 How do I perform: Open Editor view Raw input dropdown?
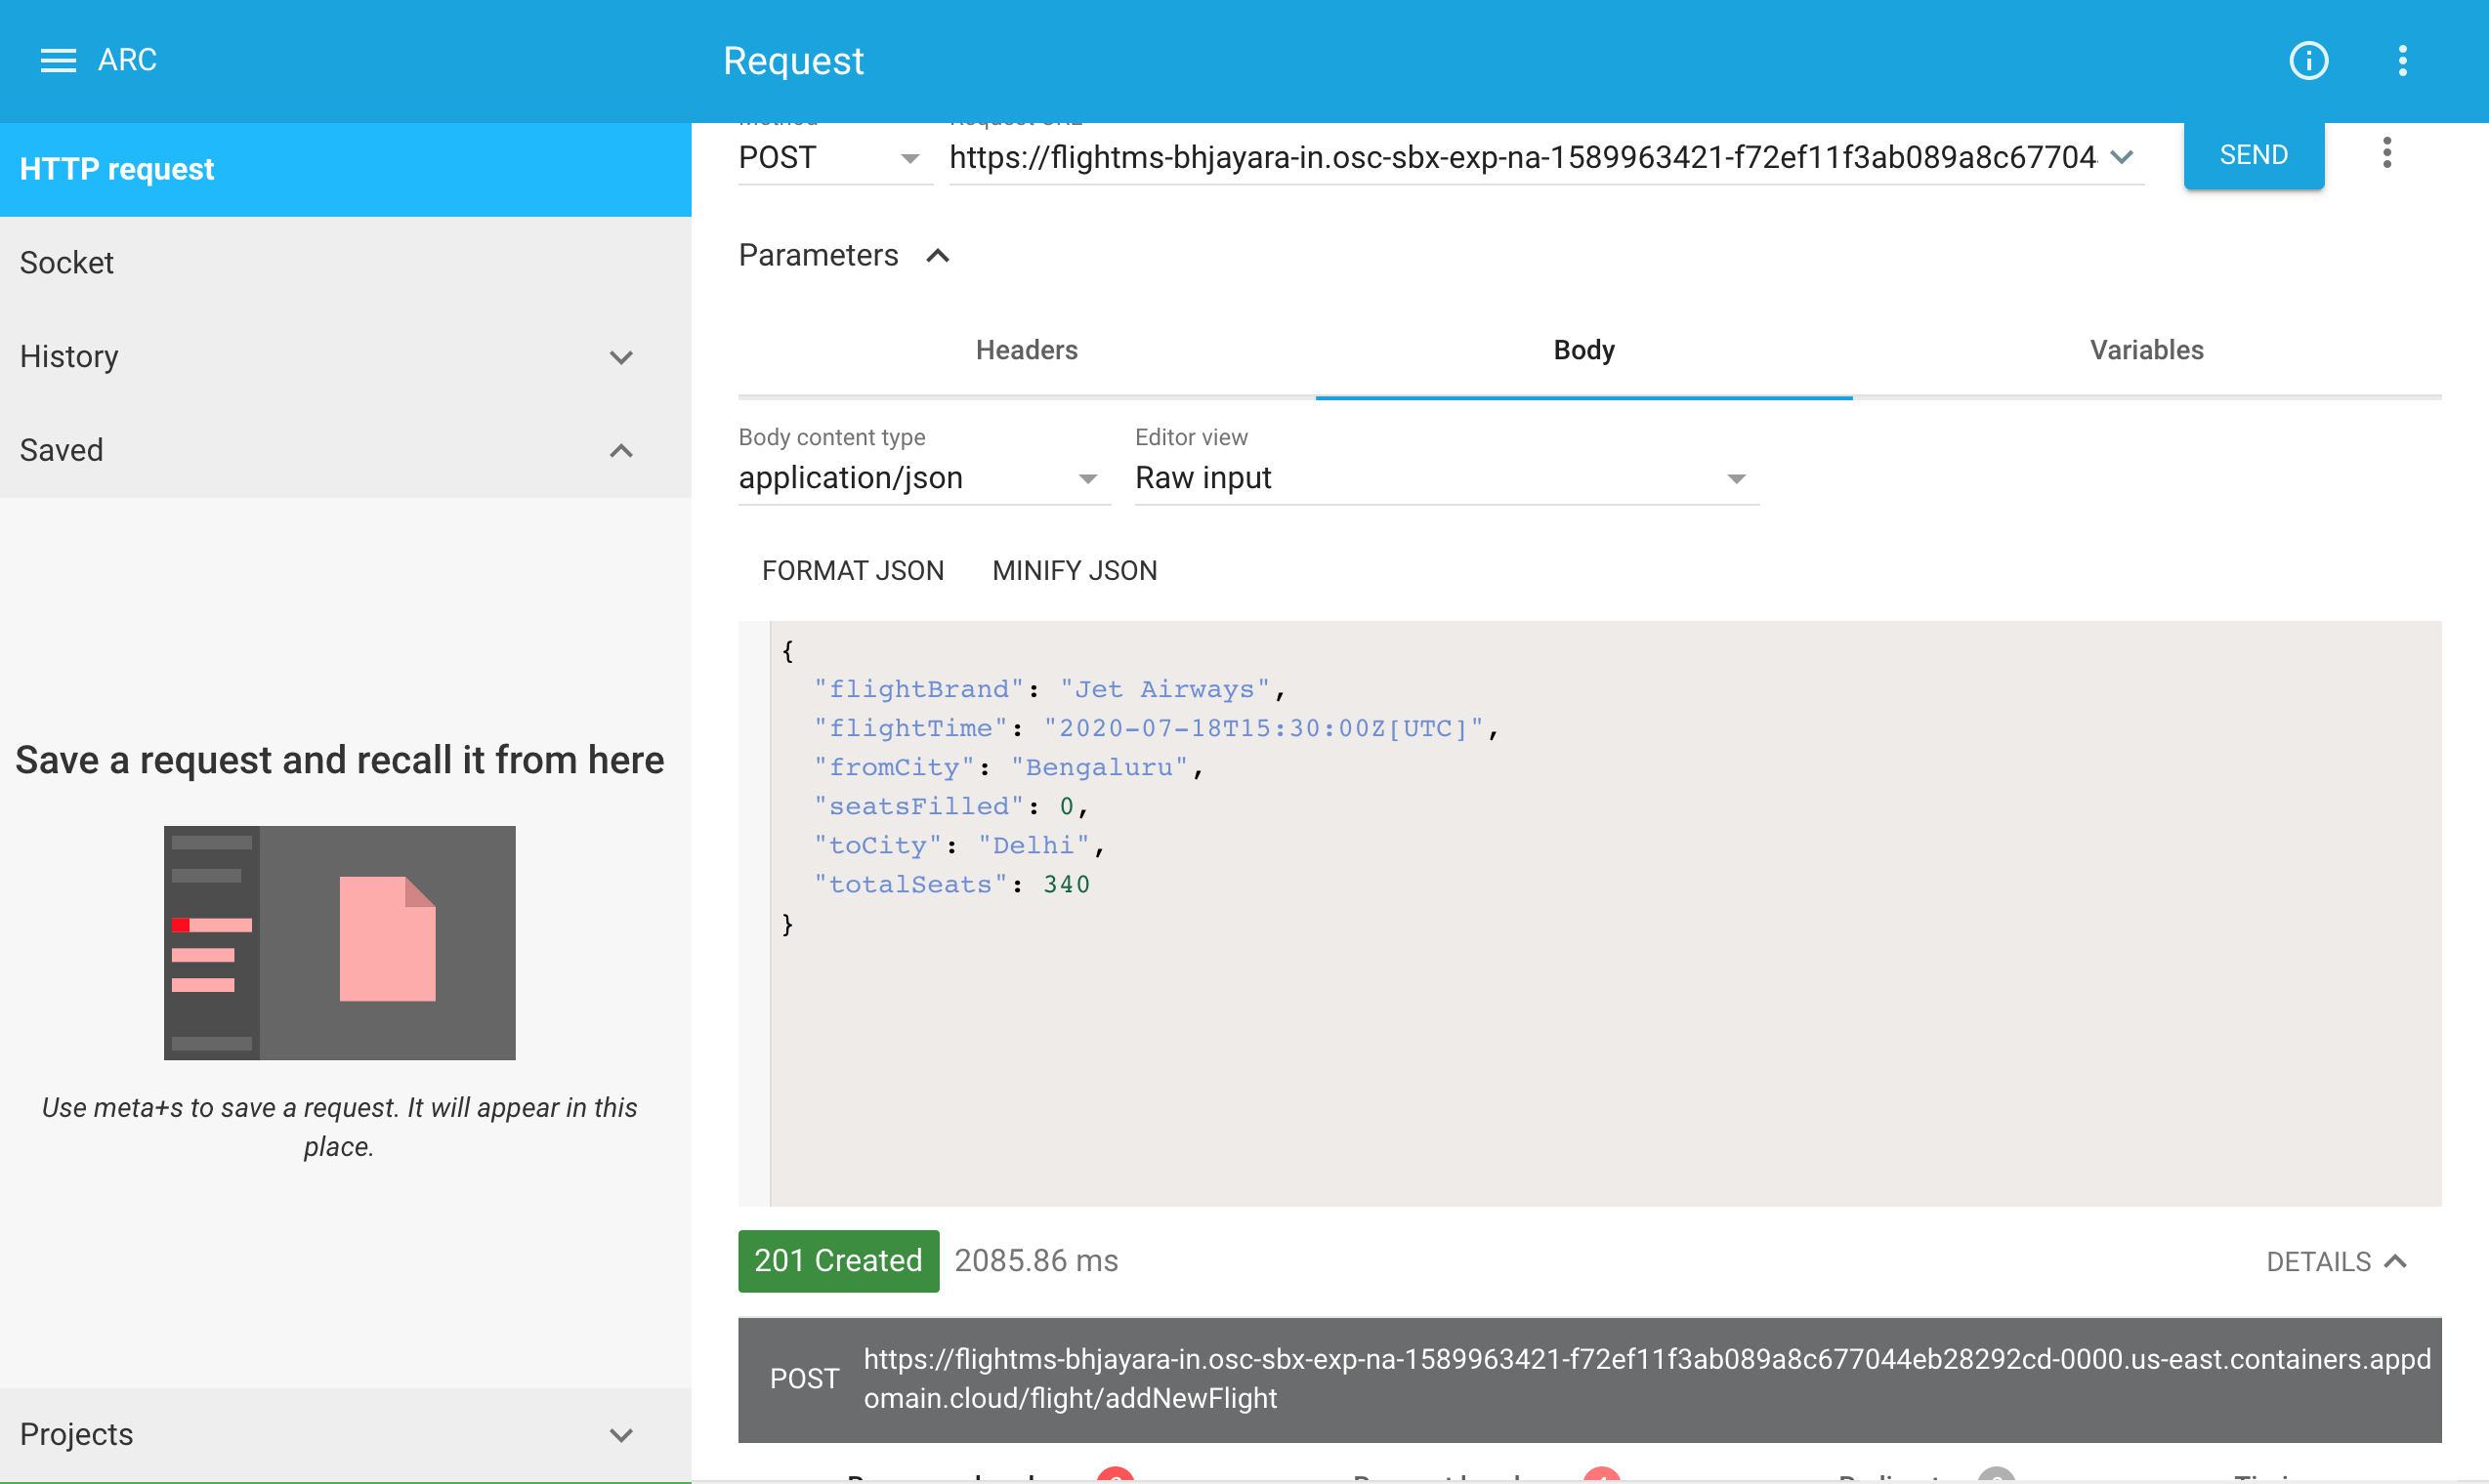(1445, 478)
